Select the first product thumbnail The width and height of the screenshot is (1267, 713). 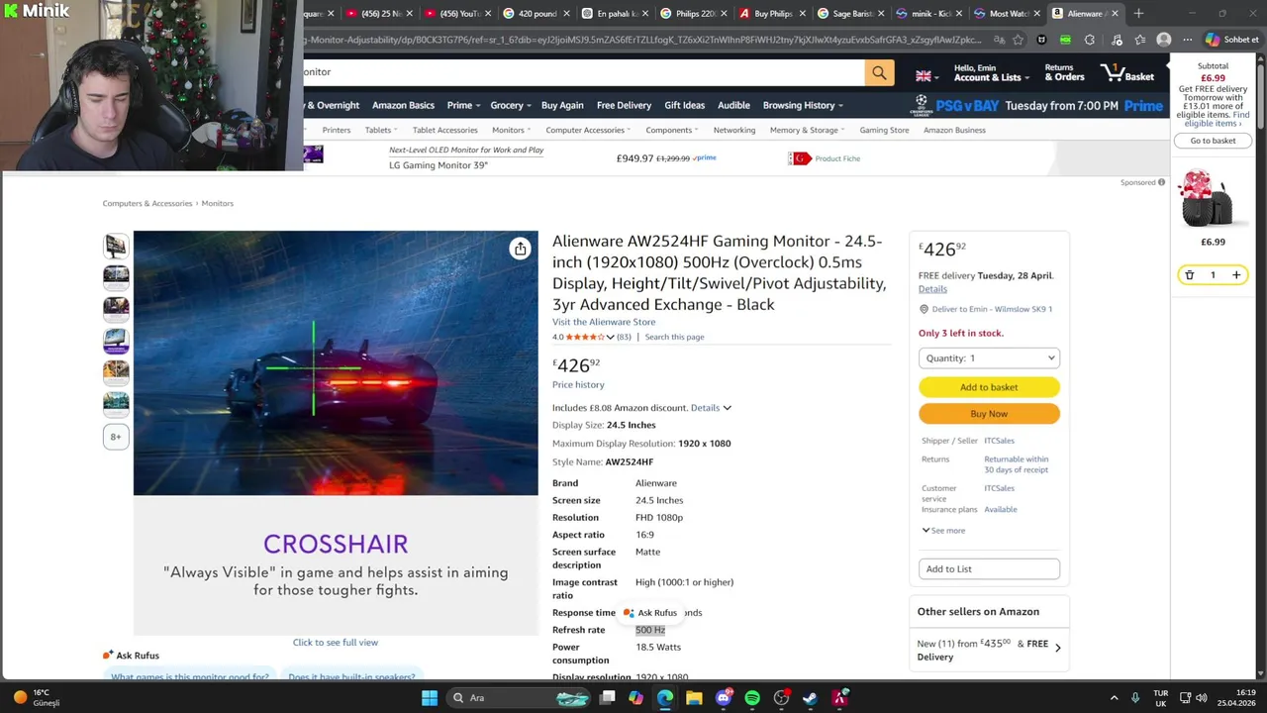[x=116, y=246]
